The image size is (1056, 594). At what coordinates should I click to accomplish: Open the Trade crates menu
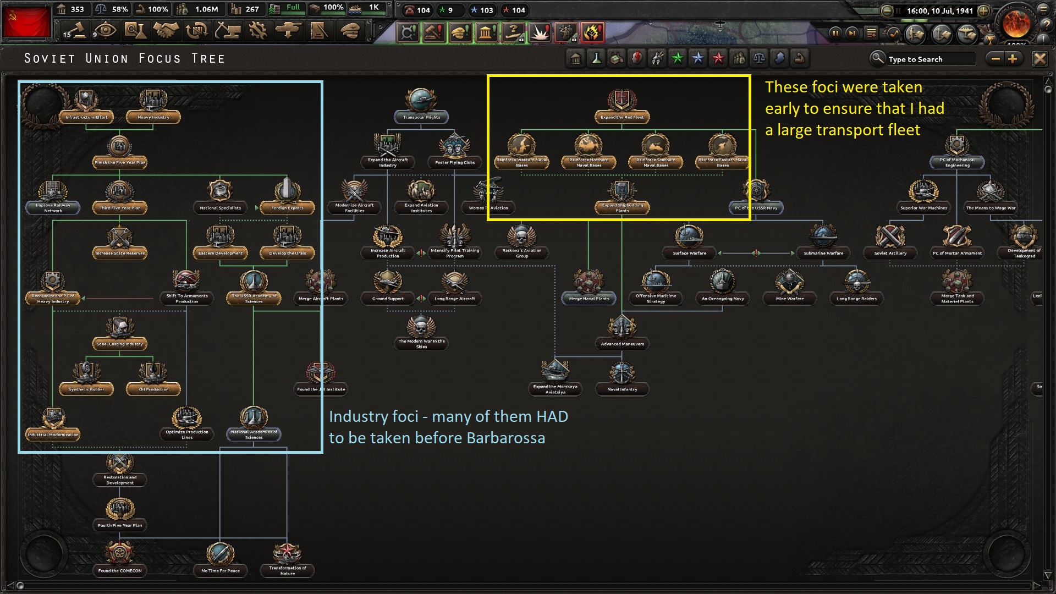point(196,31)
